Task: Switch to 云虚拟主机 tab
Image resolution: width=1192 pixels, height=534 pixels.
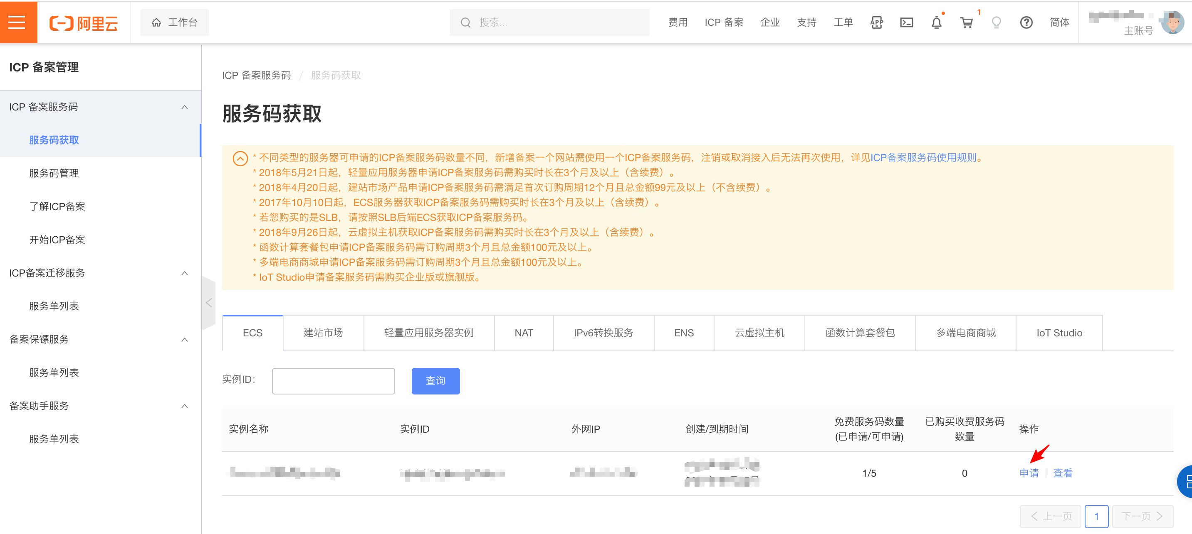Action: pyautogui.click(x=759, y=333)
